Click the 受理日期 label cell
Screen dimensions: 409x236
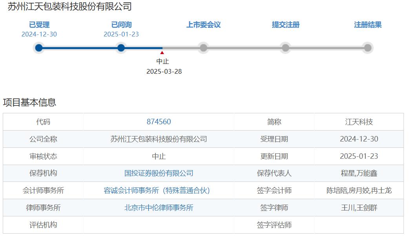[x=274, y=139]
